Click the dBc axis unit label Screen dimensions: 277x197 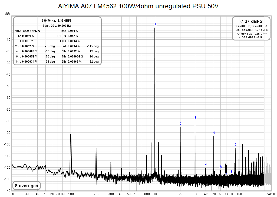click(8, 13)
